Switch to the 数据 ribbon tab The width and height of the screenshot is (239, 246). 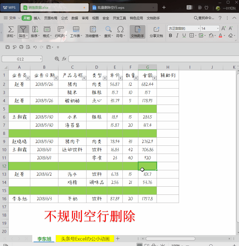click(74, 18)
